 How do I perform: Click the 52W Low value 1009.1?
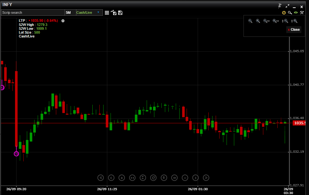[x=42, y=28]
